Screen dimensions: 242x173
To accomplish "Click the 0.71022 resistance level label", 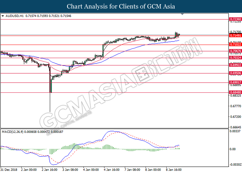I will click(x=235, y=45).
